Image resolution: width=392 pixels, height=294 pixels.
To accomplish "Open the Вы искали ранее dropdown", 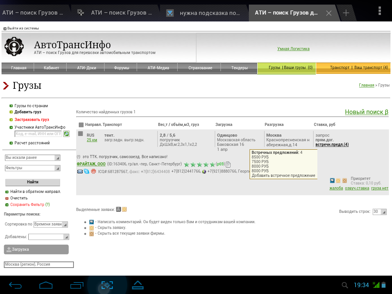I will (33, 158).
